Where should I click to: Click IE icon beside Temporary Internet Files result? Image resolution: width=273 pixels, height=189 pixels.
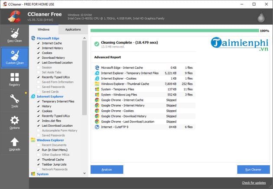(x=97, y=73)
